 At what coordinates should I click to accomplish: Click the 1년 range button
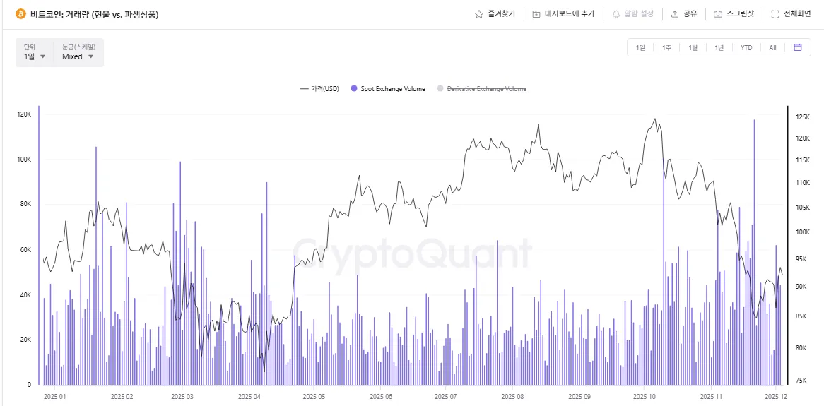pyautogui.click(x=719, y=48)
